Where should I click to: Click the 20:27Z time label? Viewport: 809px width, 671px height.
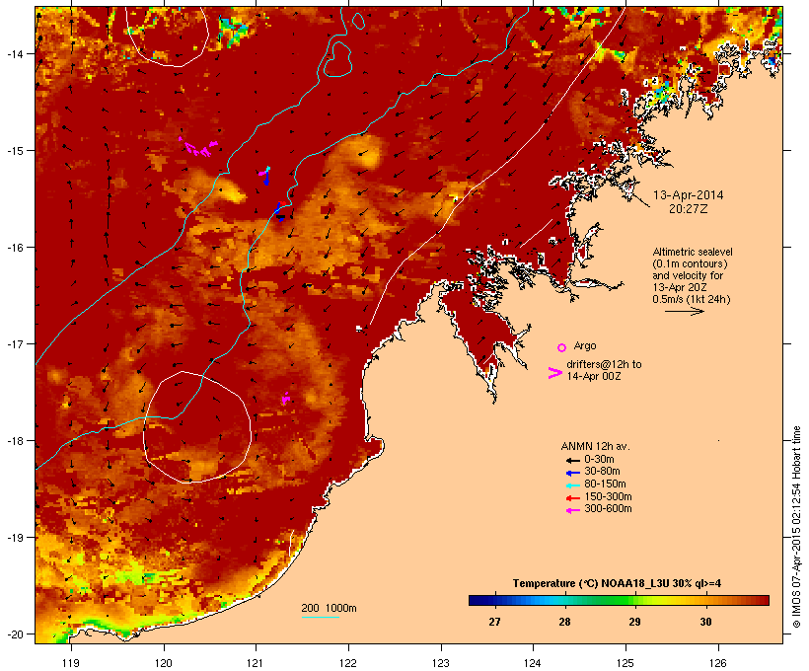click(x=689, y=209)
